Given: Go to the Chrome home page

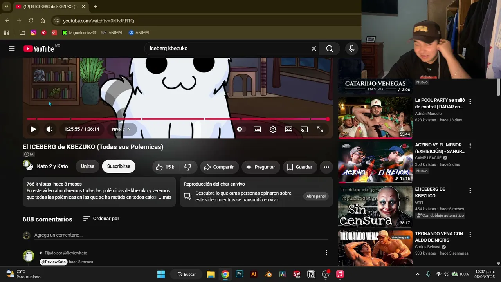Looking at the screenshot, I should (43, 21).
